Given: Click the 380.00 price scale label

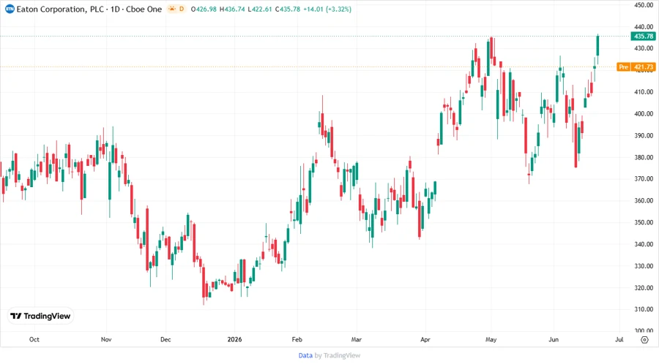Looking at the screenshot, I should click(644, 157).
